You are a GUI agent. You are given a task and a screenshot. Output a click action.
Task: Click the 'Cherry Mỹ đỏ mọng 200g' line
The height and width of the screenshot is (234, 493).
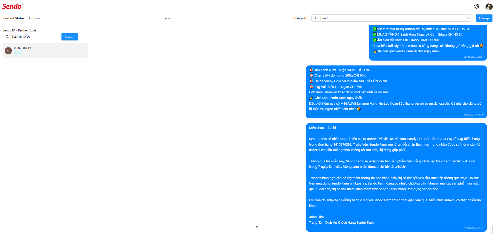click(338, 76)
